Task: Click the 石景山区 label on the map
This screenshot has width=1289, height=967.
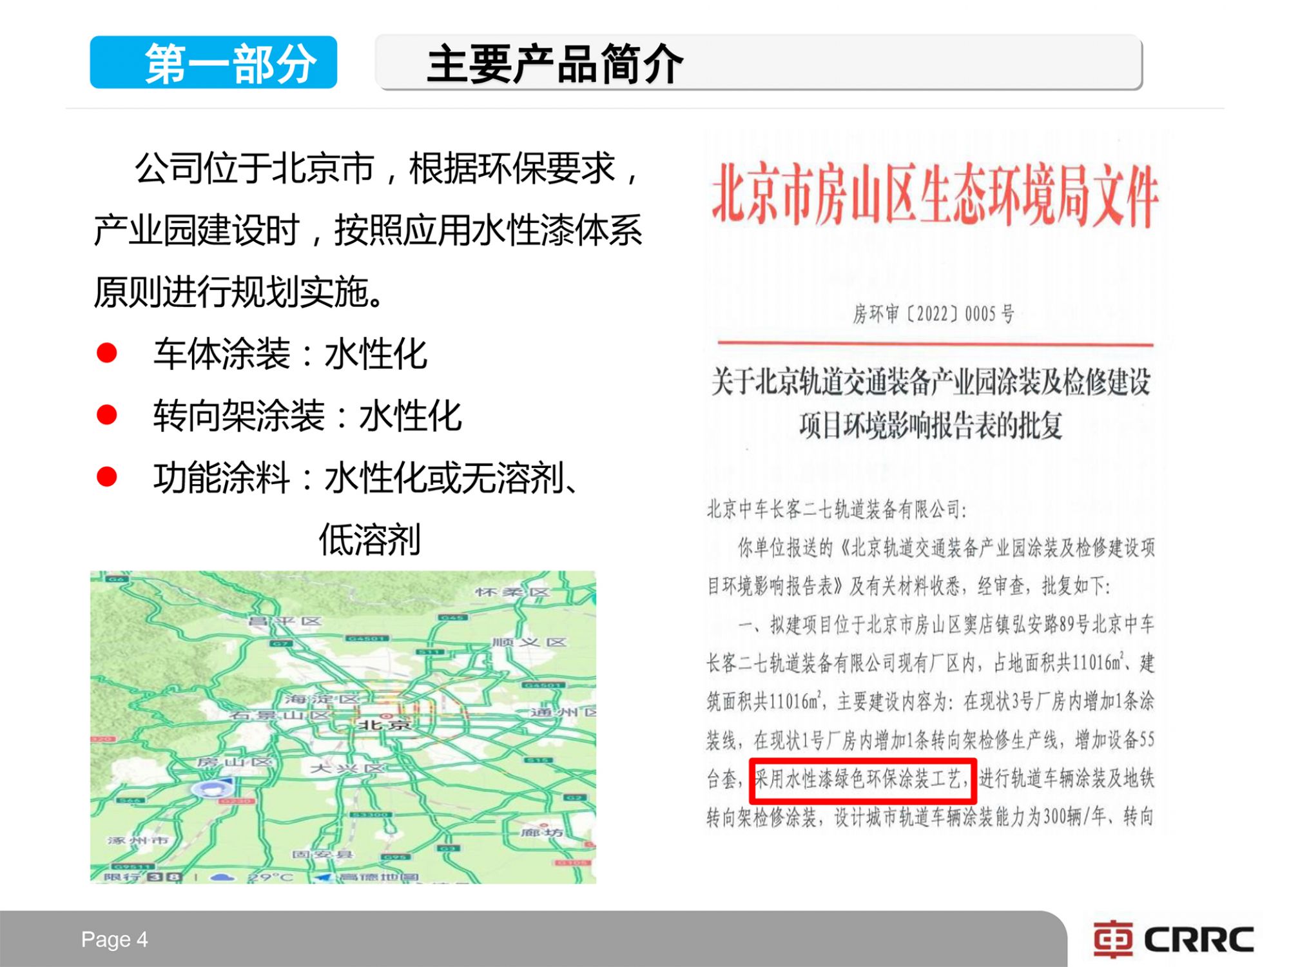Action: click(280, 715)
